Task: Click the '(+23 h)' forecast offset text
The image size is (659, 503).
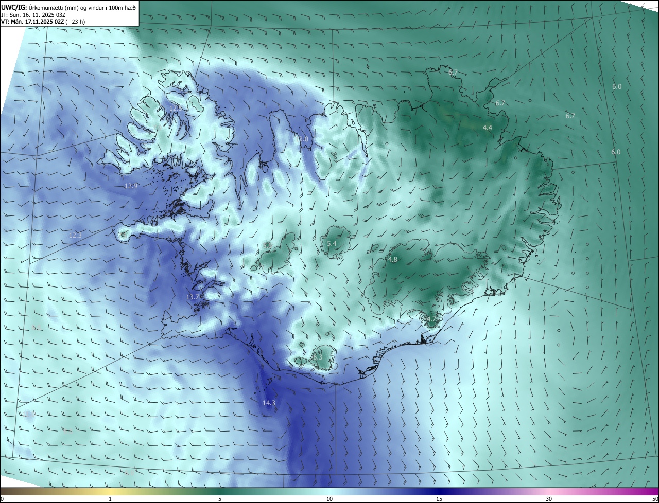Action: point(75,22)
